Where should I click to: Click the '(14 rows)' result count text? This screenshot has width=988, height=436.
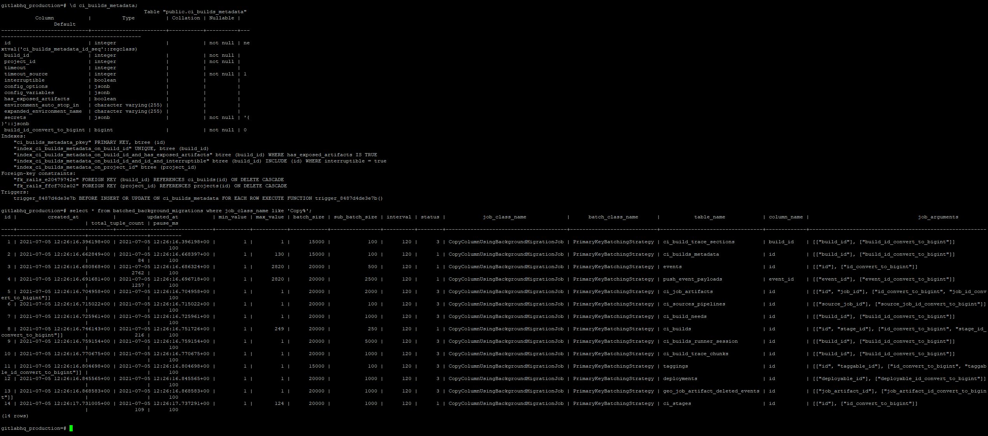point(15,416)
